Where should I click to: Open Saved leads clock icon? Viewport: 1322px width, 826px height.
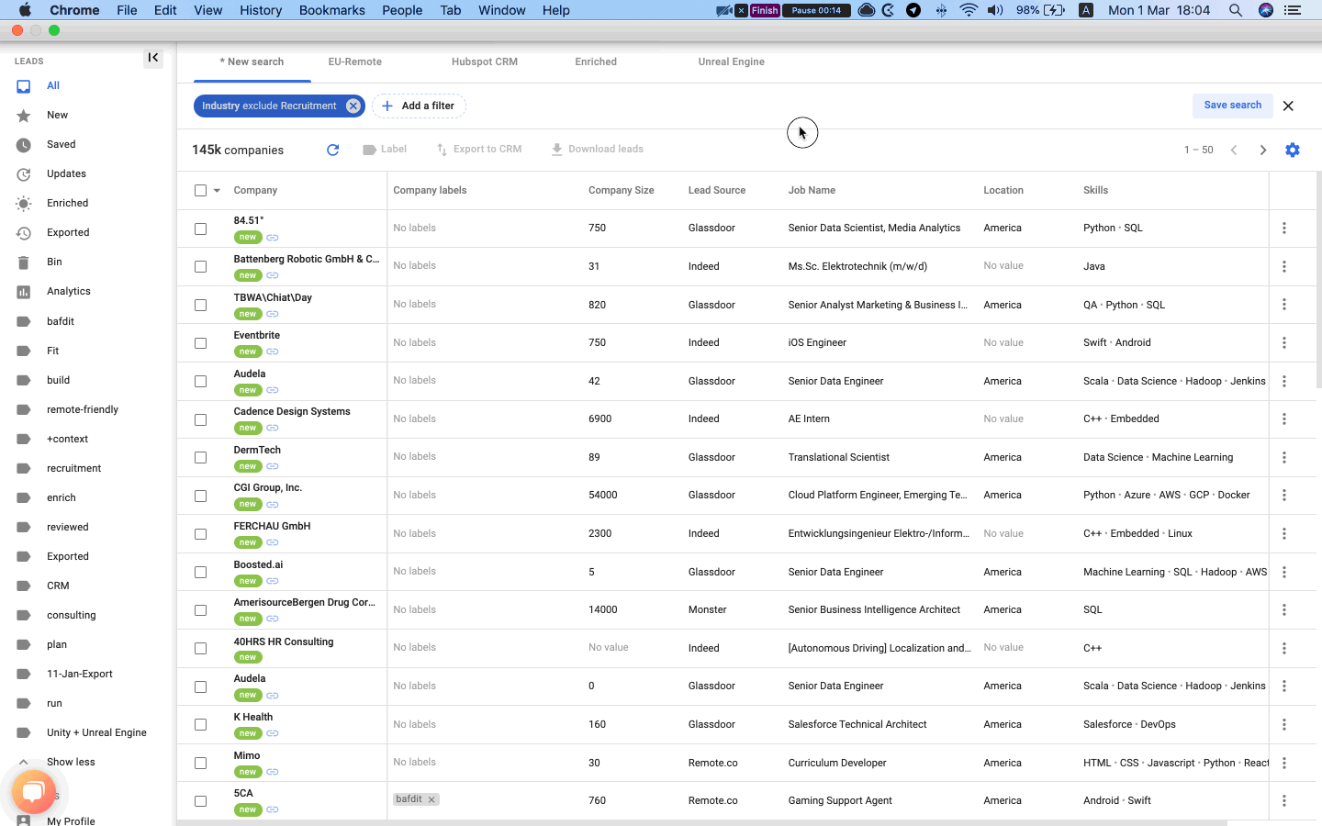[24, 145]
